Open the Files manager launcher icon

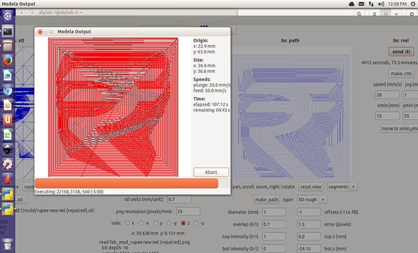click(7, 46)
